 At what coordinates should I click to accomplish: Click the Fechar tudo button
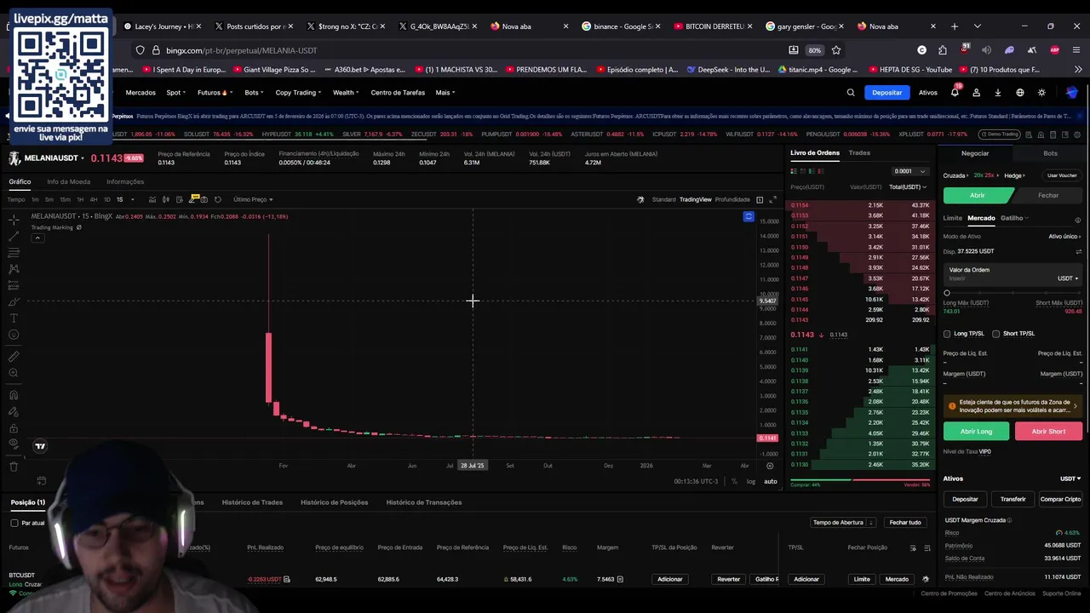(905, 523)
